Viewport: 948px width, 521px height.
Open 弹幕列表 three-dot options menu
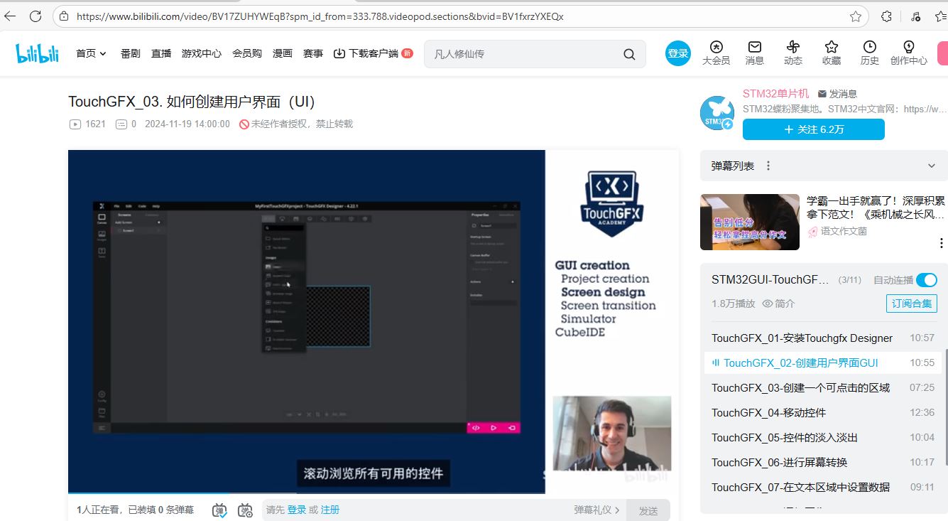click(768, 166)
